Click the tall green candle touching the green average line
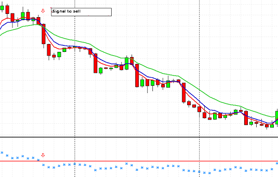The height and width of the screenshot is (177, 278). (126, 63)
